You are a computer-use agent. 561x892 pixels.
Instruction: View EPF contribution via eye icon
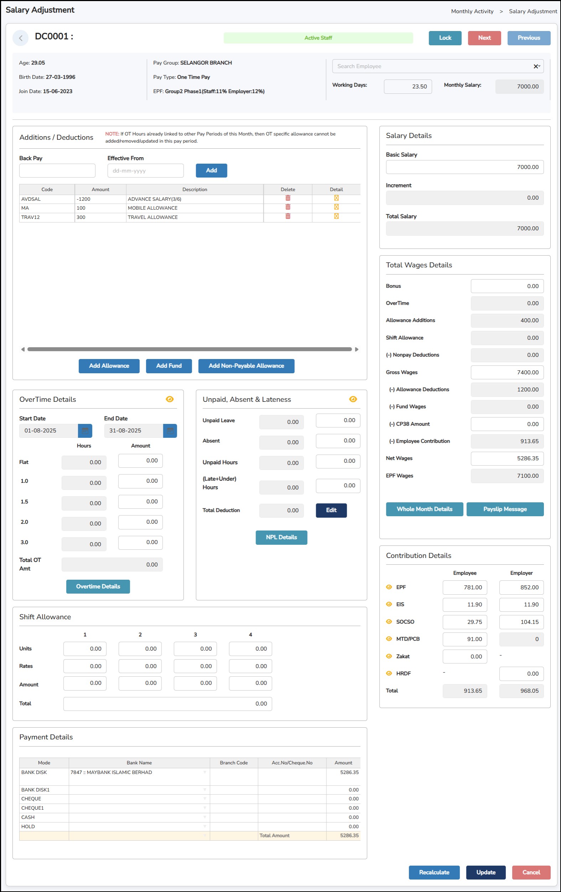click(x=389, y=587)
